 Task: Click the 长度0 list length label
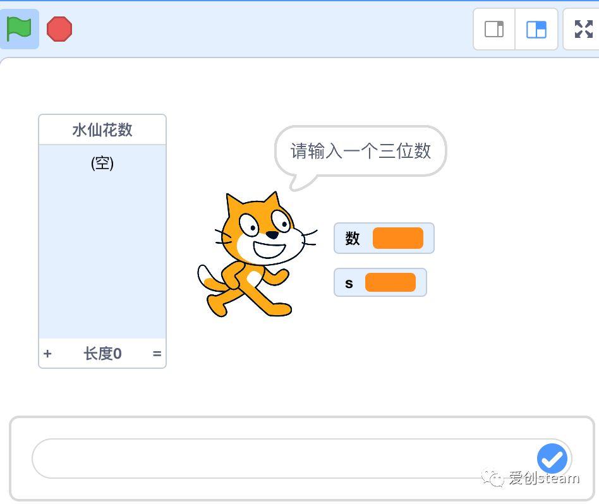[102, 354]
